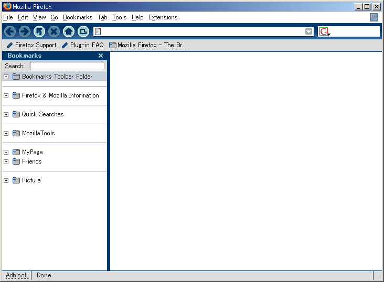Click the resize grip in the status bar corner

[379, 276]
